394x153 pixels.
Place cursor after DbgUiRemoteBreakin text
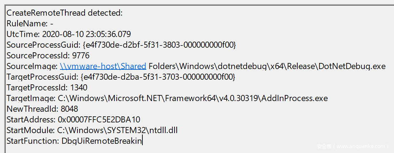[x=142, y=141]
